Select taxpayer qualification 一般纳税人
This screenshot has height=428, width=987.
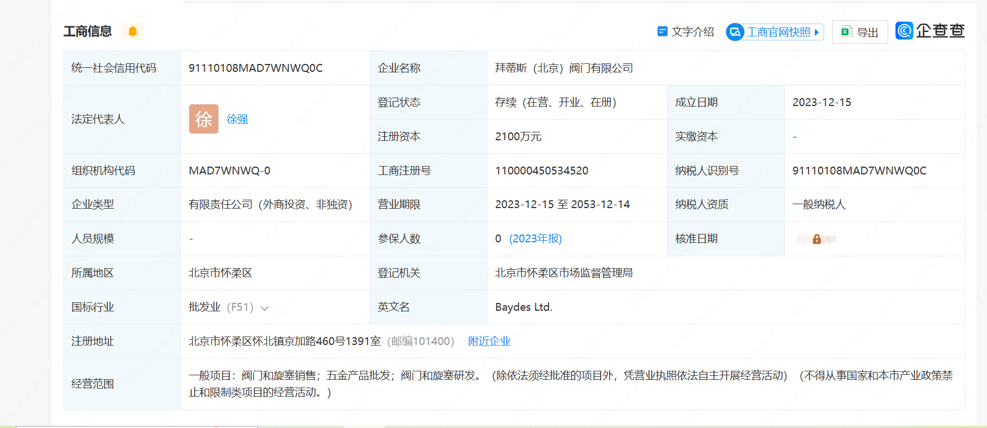pyautogui.click(x=819, y=204)
